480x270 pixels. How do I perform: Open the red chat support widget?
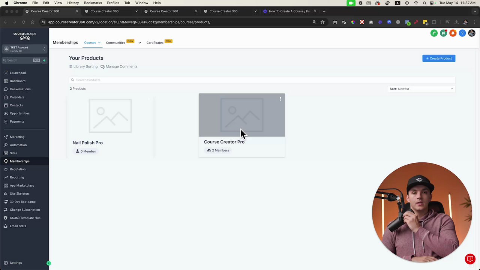[x=470, y=259]
